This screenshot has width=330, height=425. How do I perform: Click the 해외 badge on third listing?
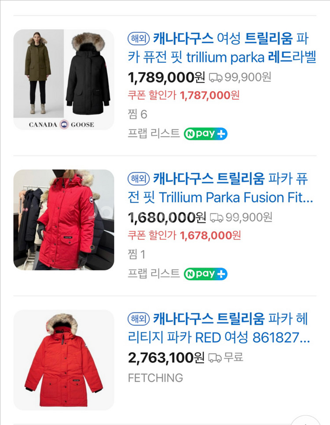[139, 319]
